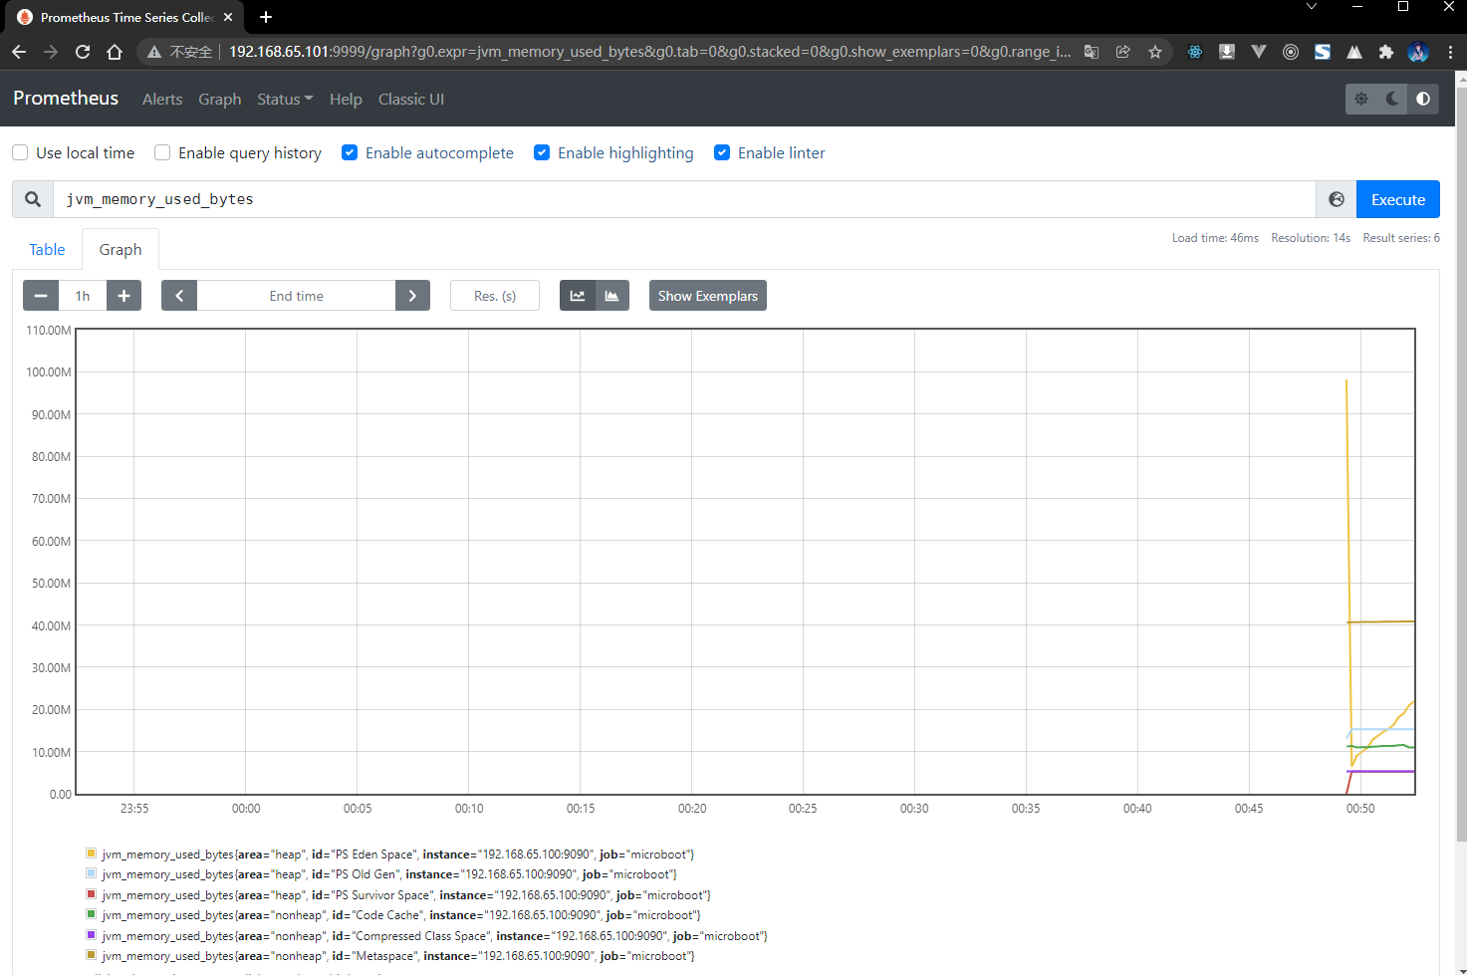
Task: Open the metrics explorer globe icon
Action: pyautogui.click(x=1337, y=199)
